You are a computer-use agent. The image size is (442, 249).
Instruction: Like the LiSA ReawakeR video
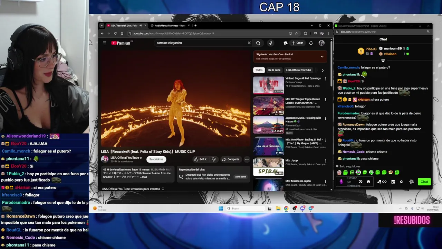coord(201,159)
